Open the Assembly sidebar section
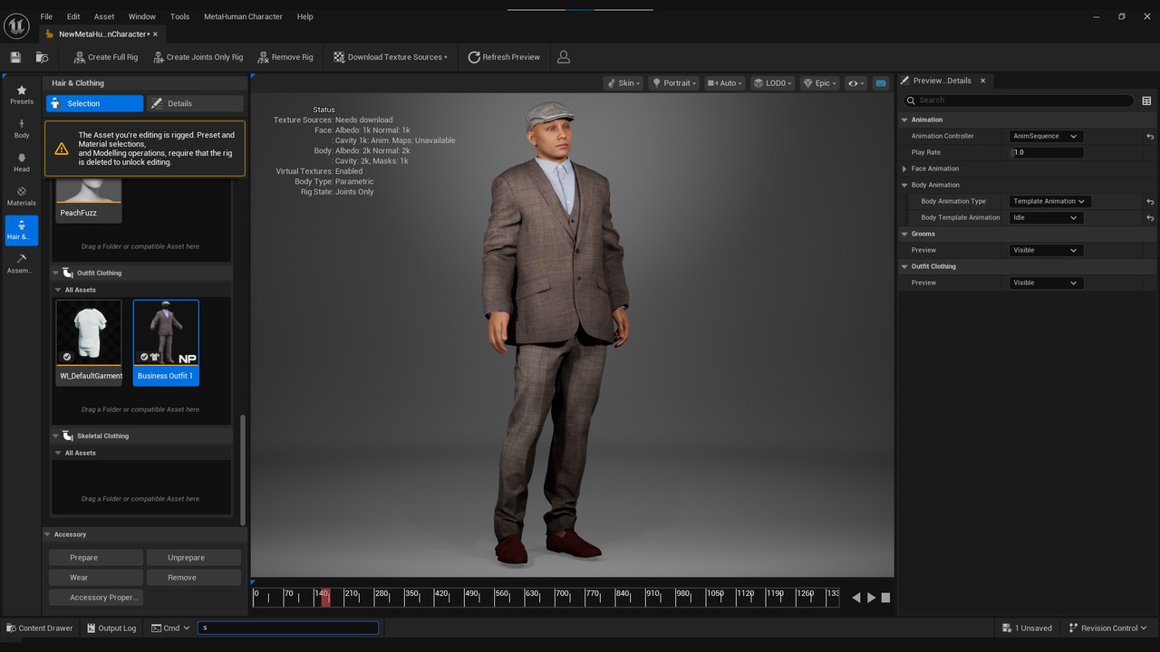The image size is (1160, 652). (x=22, y=264)
